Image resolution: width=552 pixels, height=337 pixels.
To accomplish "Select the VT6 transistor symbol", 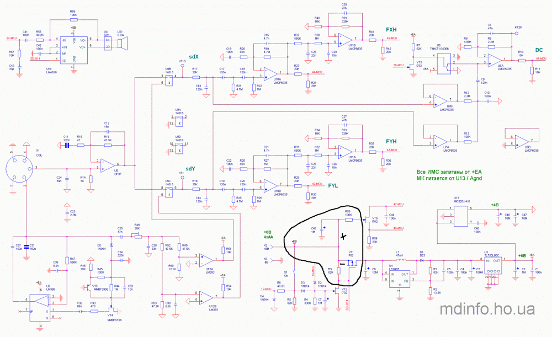I will tap(367, 220).
